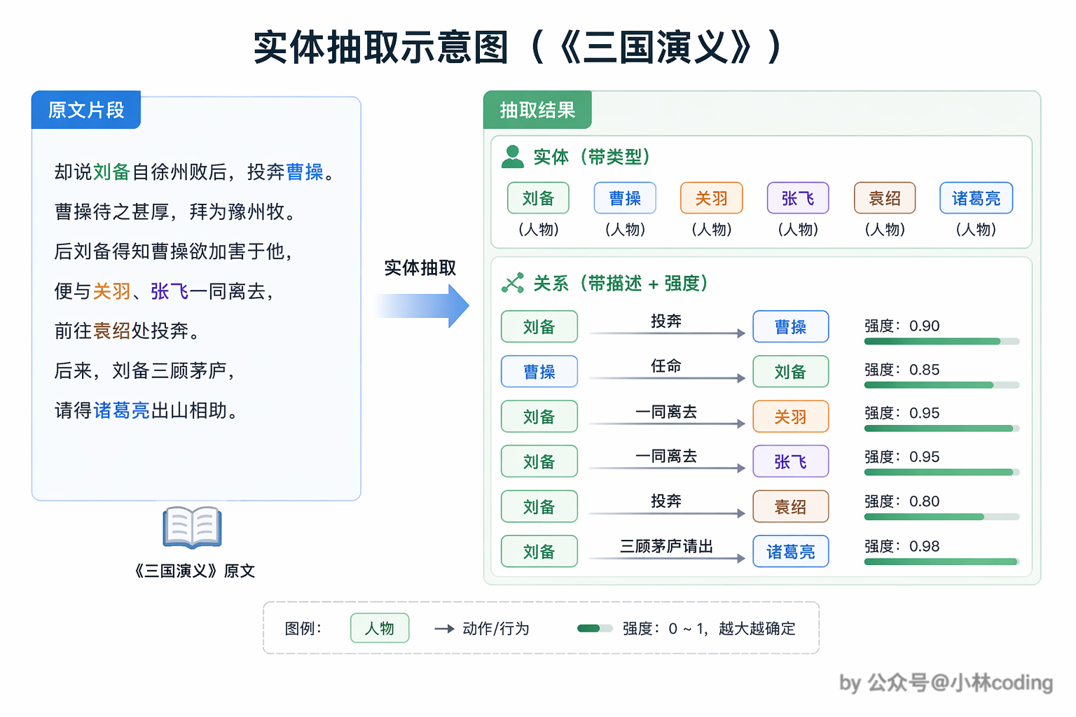The image size is (1076, 717).
Task: Click the passage line 后来，刘备三顾茅庐，
Action: [x=144, y=370]
